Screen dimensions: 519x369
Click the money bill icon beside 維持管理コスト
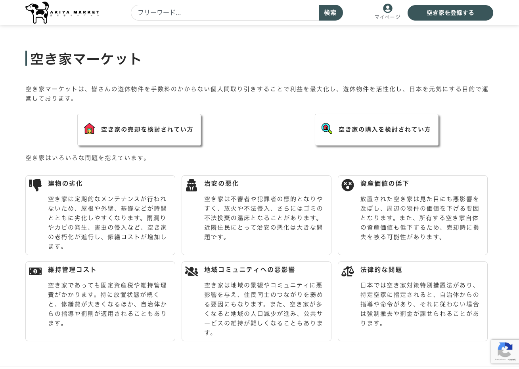coord(35,271)
